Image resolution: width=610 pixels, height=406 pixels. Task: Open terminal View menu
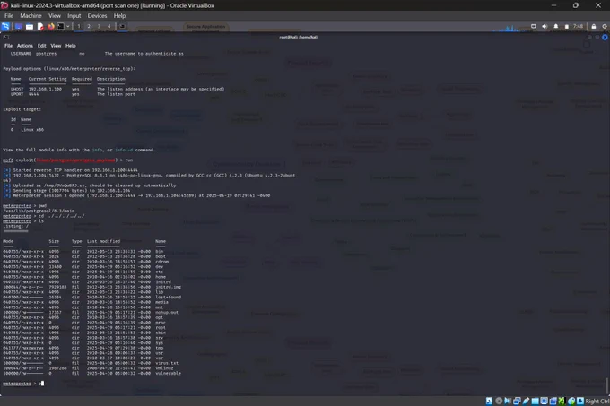[56, 46]
